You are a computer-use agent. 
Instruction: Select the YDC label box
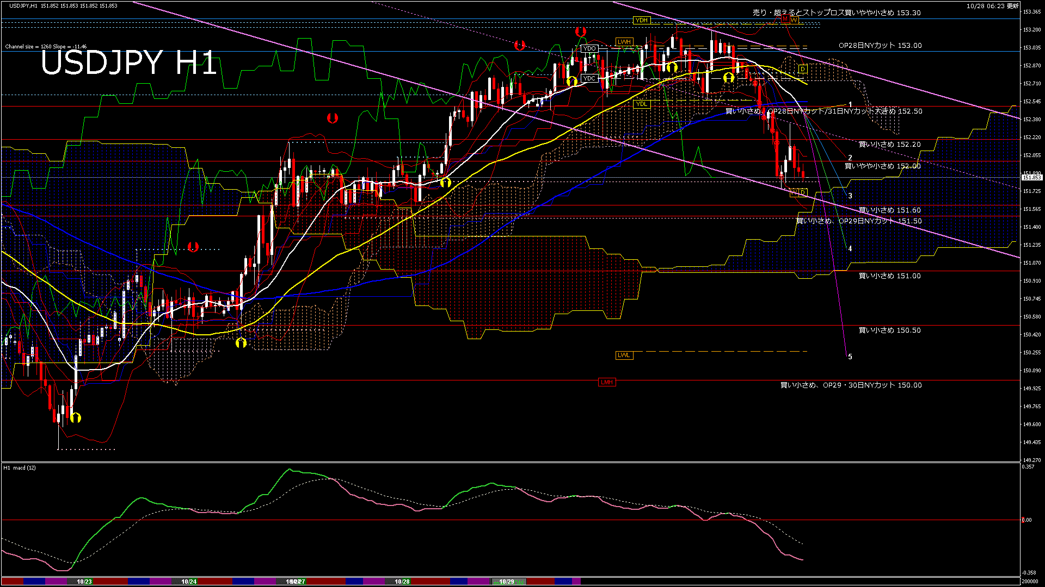click(x=589, y=78)
